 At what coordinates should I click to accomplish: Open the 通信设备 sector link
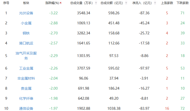pos(26,108)
